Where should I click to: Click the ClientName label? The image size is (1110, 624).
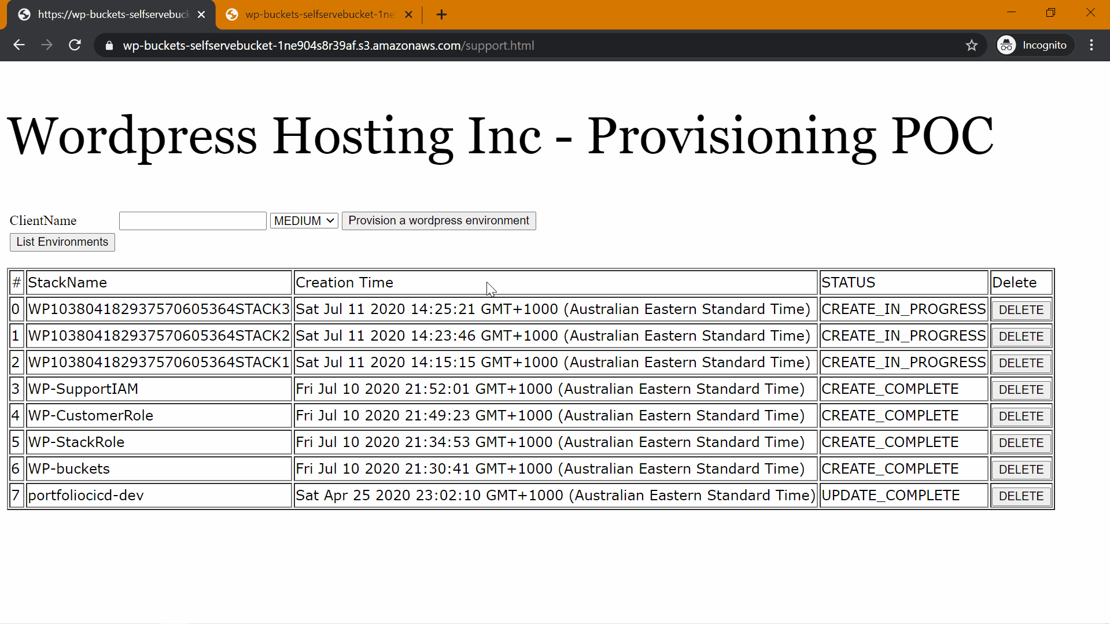click(x=43, y=221)
